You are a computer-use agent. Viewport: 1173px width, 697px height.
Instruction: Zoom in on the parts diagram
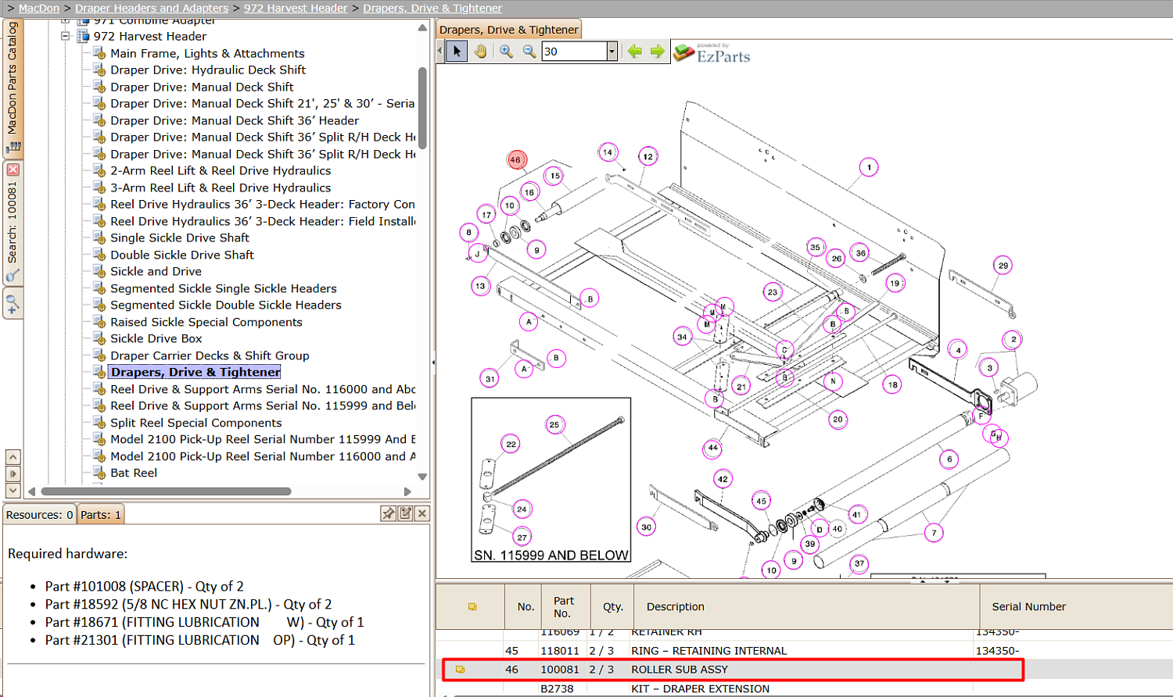[x=507, y=52]
